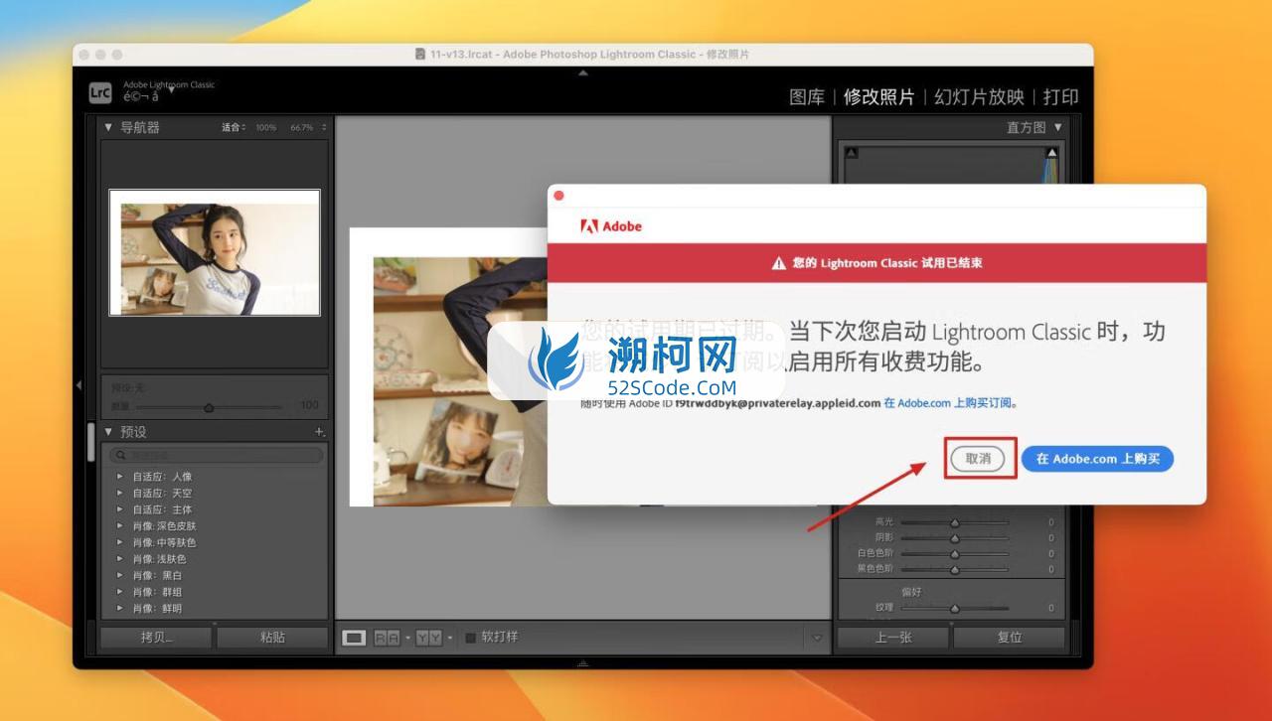Adjust the 高光 slider
Viewport: 1272px width, 721px height.
955,521
